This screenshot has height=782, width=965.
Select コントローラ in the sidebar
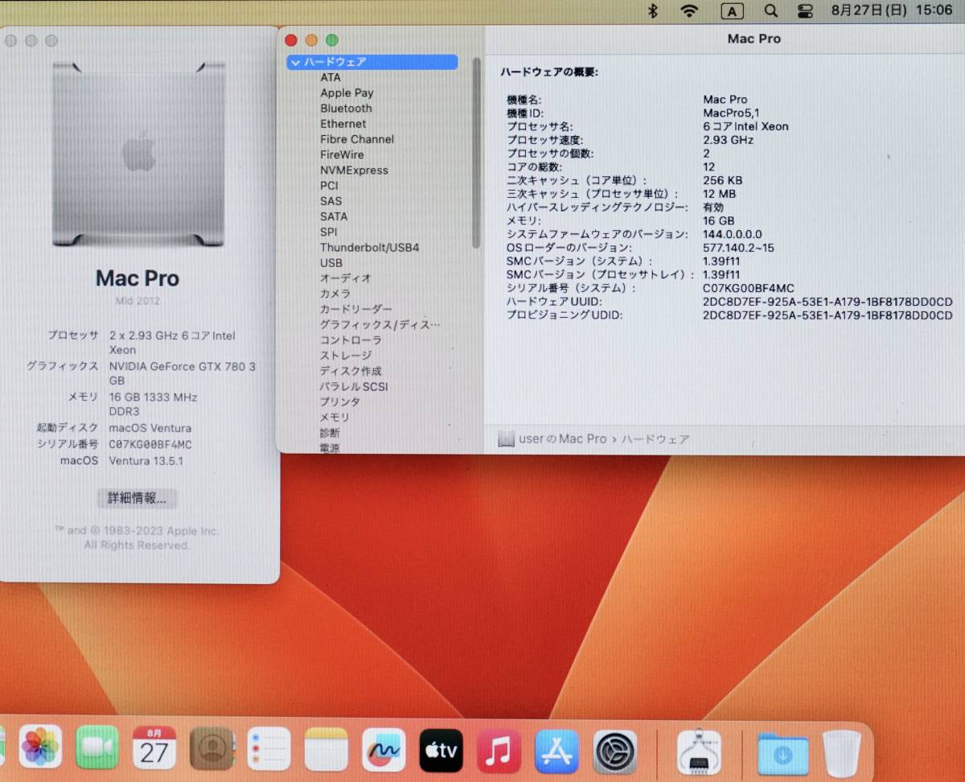point(351,340)
